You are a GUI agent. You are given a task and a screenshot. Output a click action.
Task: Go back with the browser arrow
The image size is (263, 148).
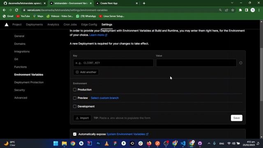point(4,10)
